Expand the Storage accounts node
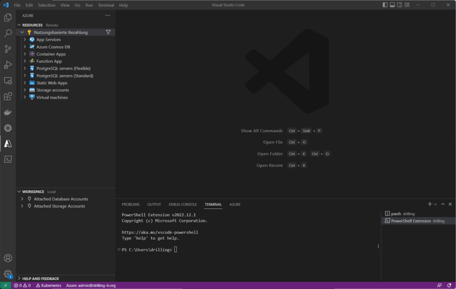The width and height of the screenshot is (456, 289). click(x=25, y=90)
